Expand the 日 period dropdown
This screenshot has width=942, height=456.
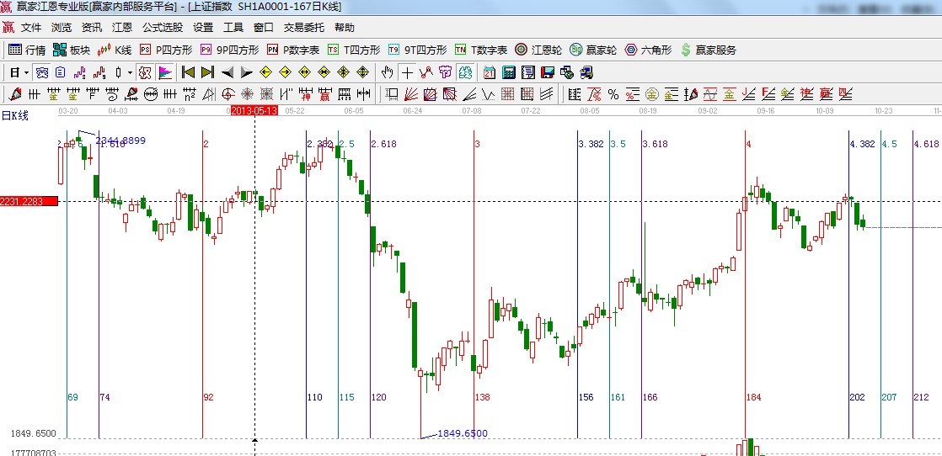click(19, 72)
